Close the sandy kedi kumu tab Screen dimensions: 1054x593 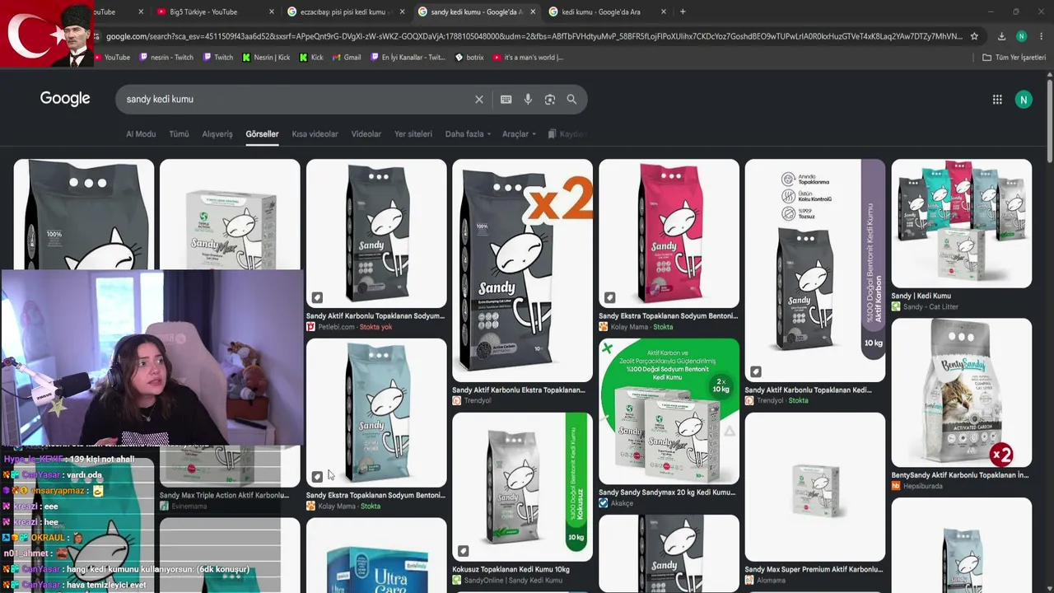(x=533, y=12)
